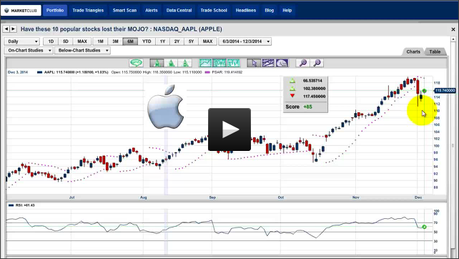459x259 pixels.
Task: Select the line chart style icon
Action: click(205, 63)
